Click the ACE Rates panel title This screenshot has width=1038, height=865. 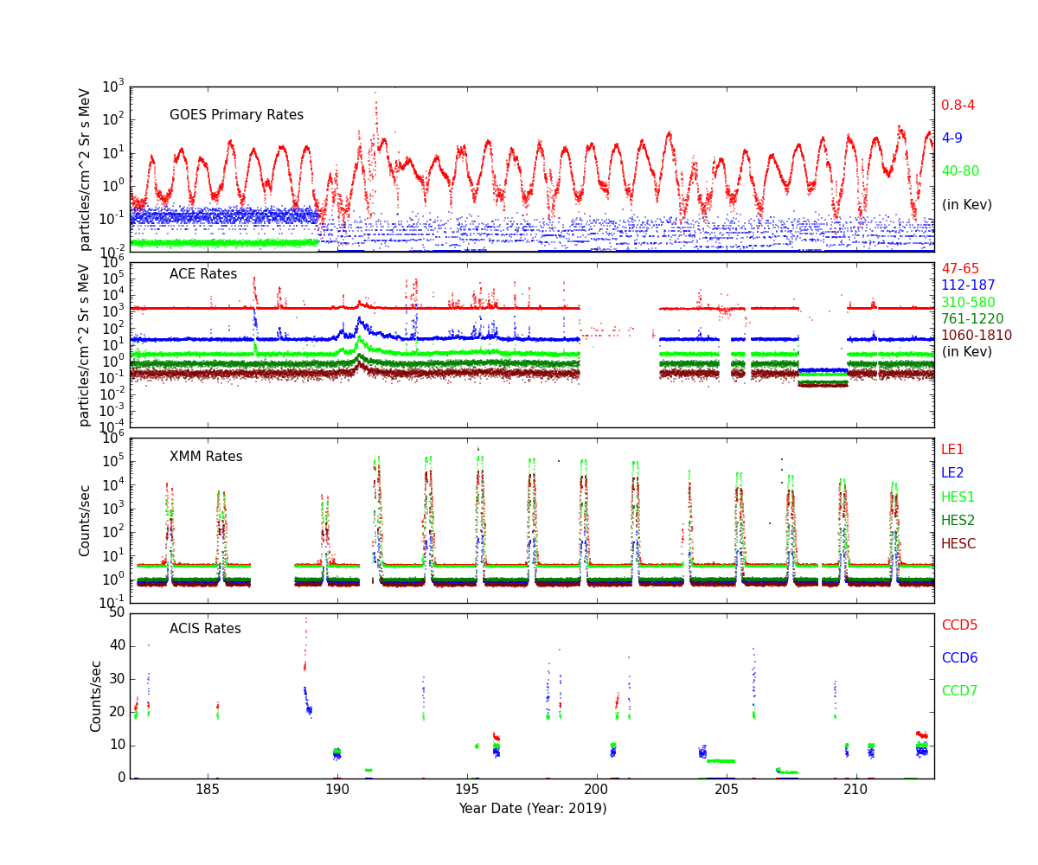(203, 274)
